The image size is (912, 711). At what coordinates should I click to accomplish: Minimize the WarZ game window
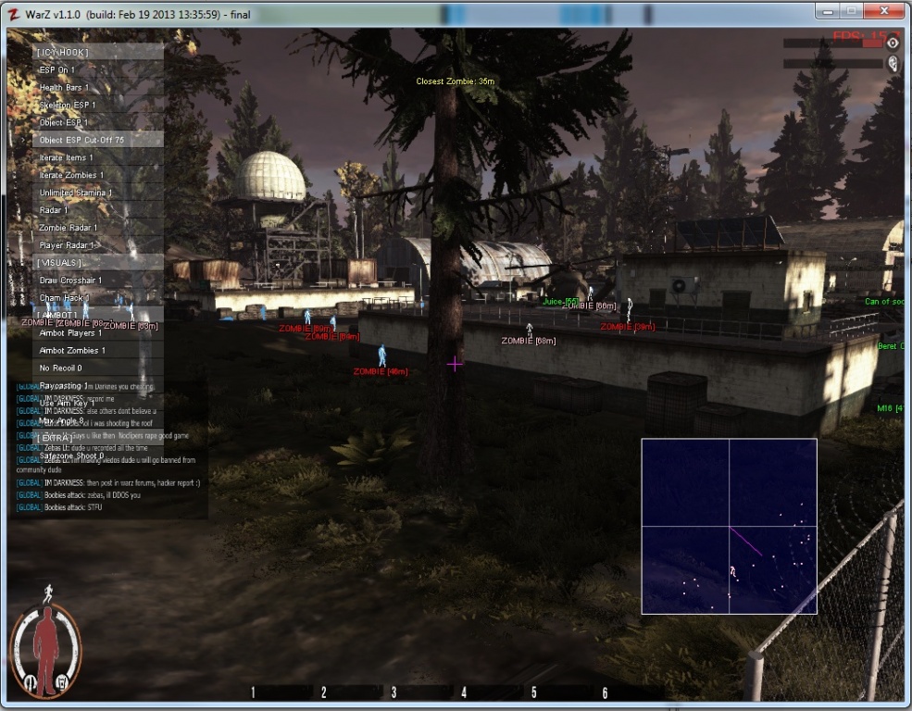[829, 11]
